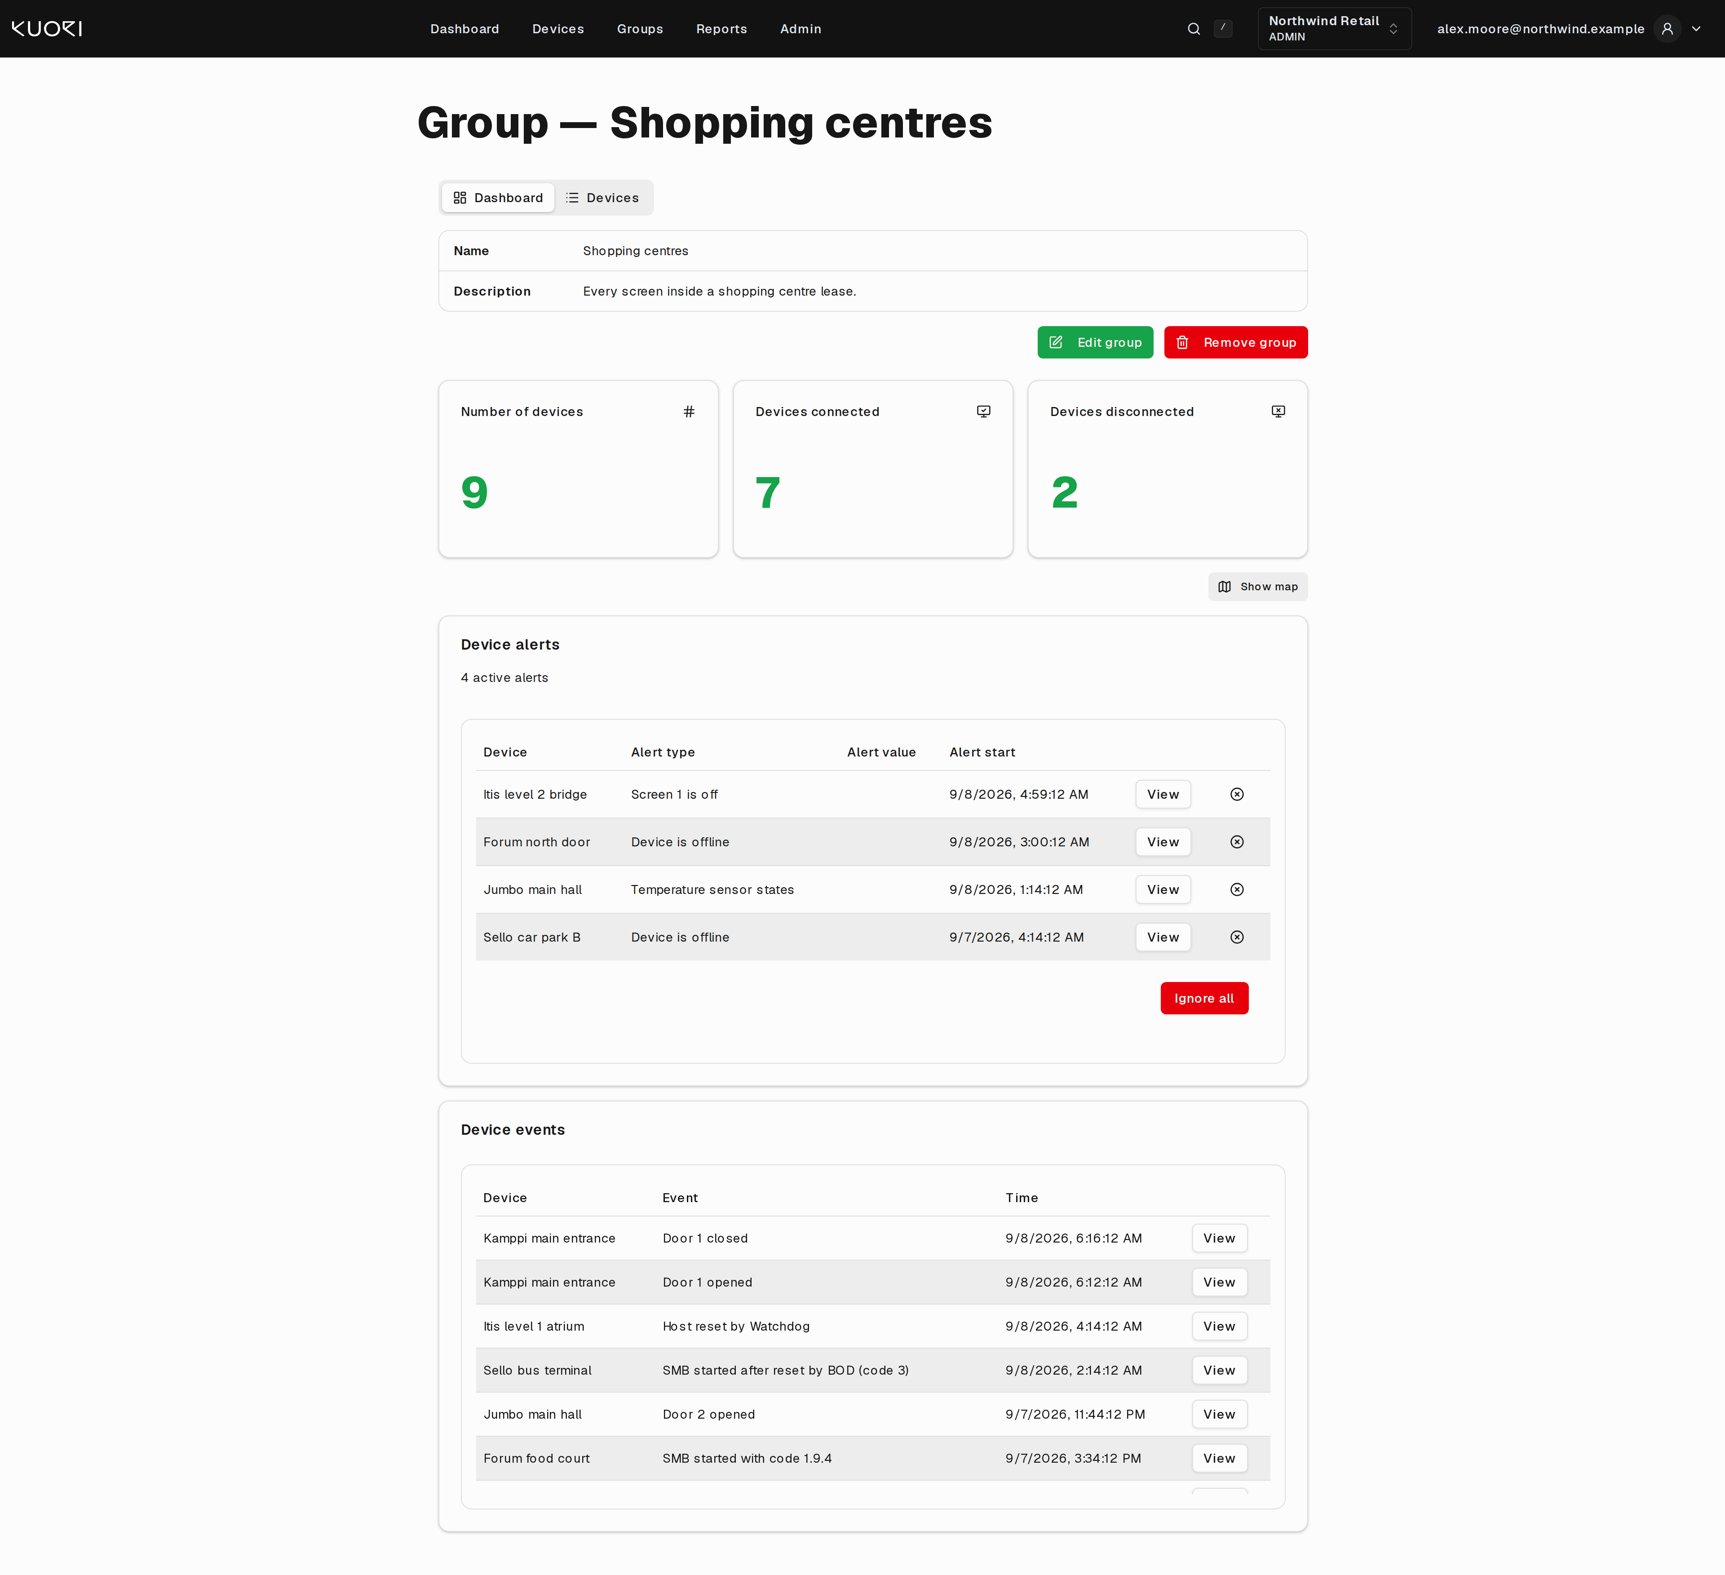Click the Devices connected value 7
Screen dimensions: 1725x1575
click(x=768, y=493)
